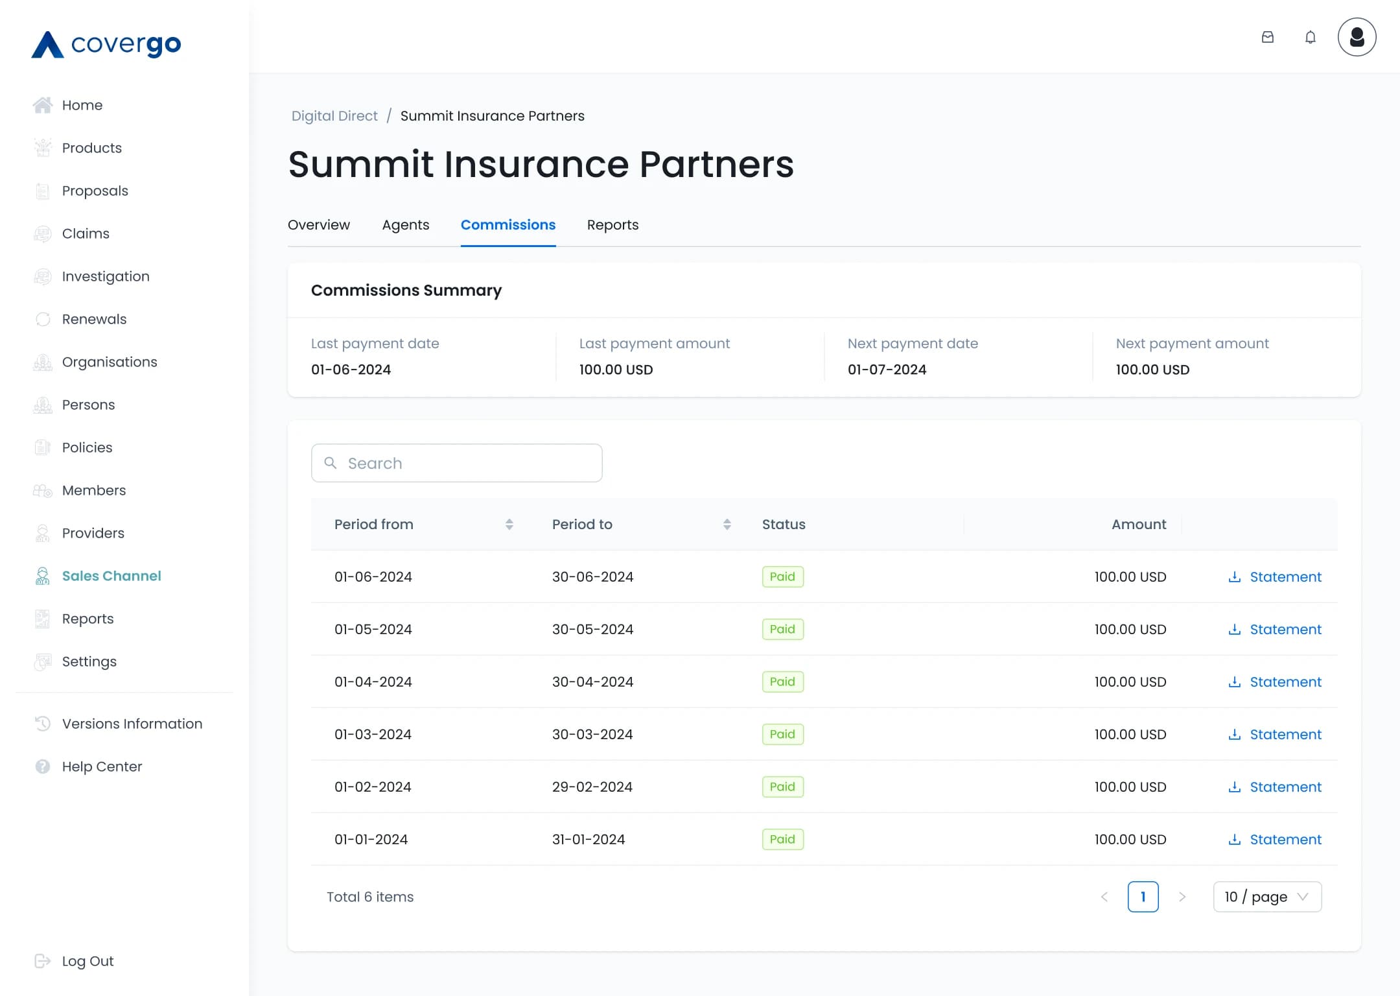Download the Statement for 01-05-2024
Image resolution: width=1400 pixels, height=996 pixels.
click(1275, 629)
